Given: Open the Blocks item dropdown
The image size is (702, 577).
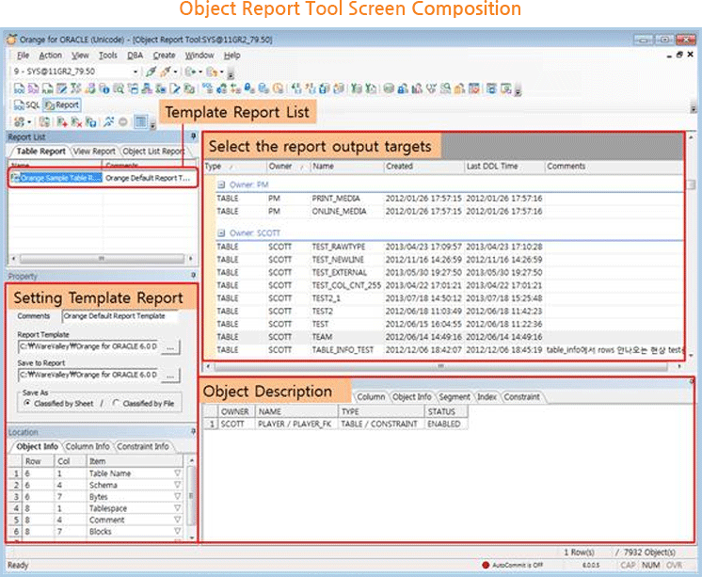Looking at the screenshot, I should (177, 531).
